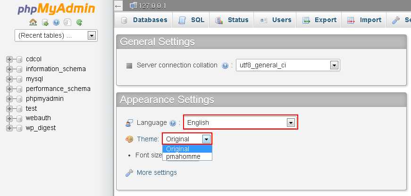This screenshot has width=411, height=196.
Task: Click the Home icon under phpMyAdmin logo
Action: [x=33, y=22]
